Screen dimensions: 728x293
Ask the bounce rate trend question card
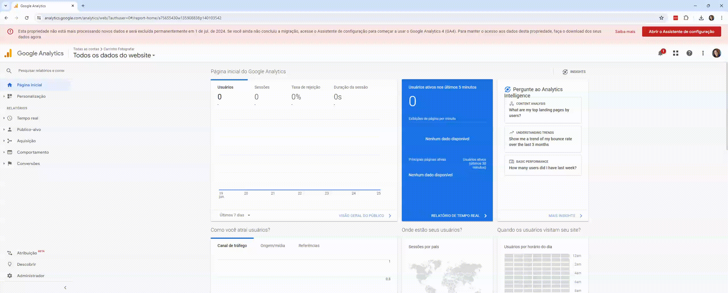543,139
